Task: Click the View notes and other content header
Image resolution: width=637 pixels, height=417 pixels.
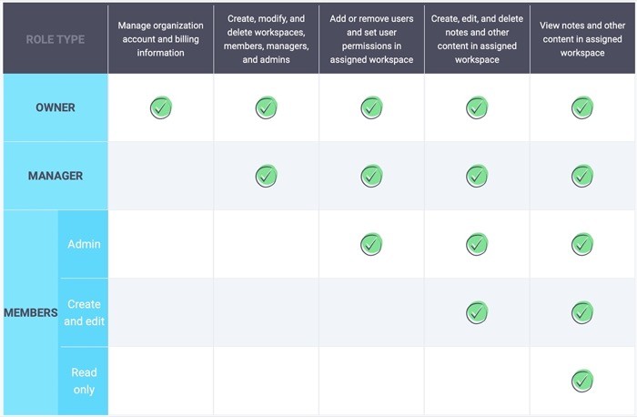Action: coord(582,39)
